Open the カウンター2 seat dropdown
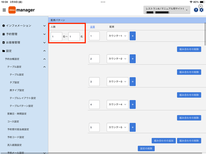The height and width of the screenshot is (154, 206). [x=118, y=59]
